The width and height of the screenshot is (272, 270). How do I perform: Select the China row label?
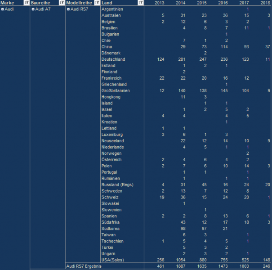(107, 47)
